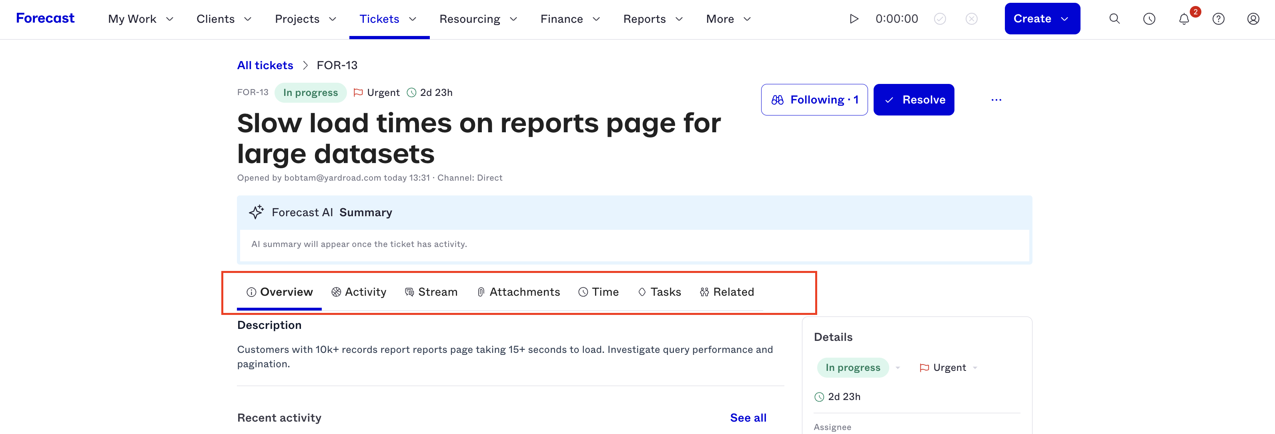Viewport: 1275px width, 434px height.
Task: Click See all recent activity
Action: click(748, 418)
